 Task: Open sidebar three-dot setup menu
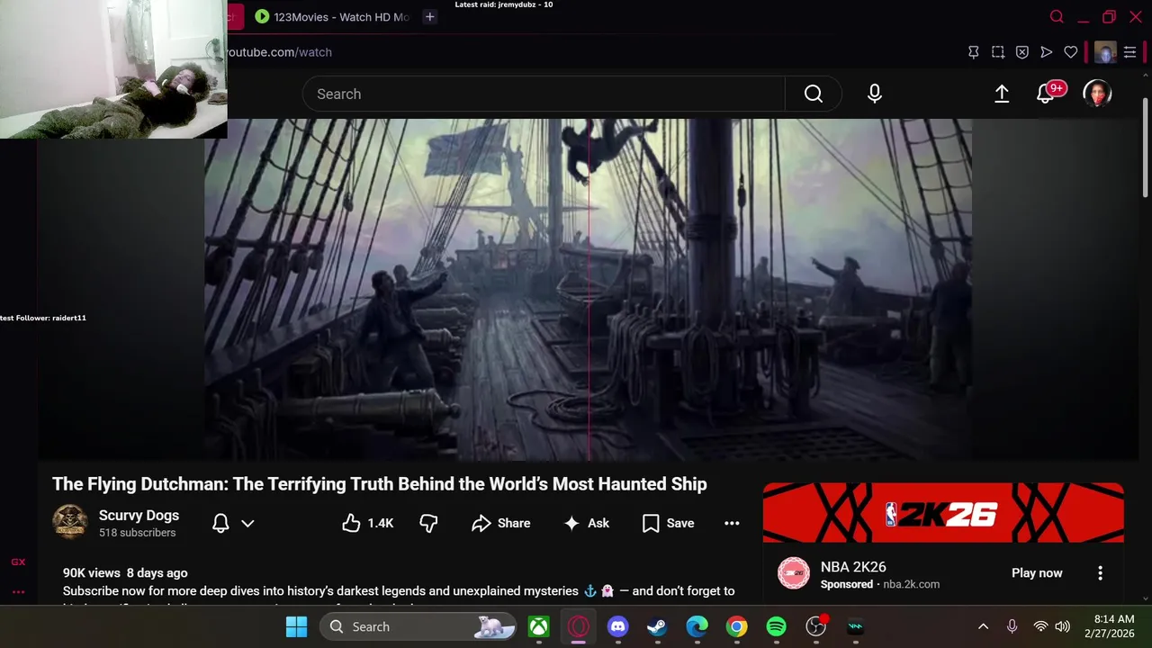tap(18, 591)
